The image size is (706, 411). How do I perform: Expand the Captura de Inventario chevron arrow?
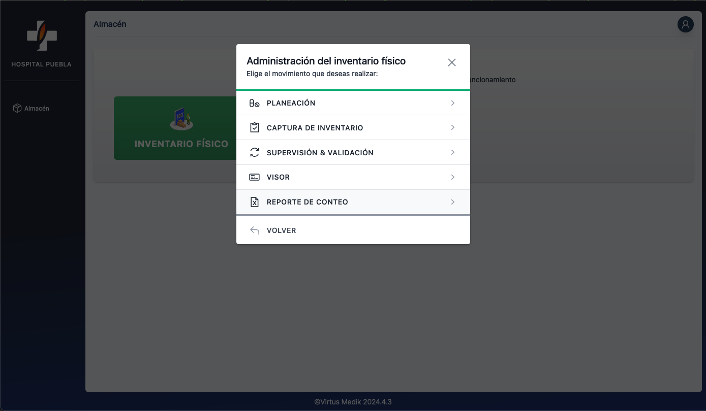[452, 128]
